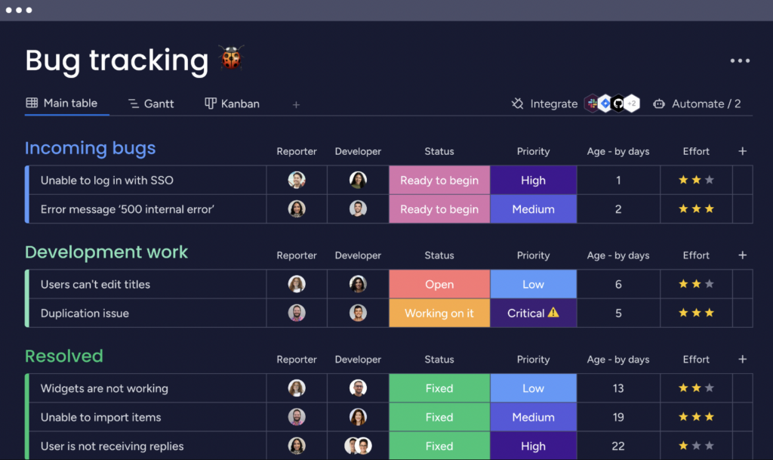
Task: Click the +2 more integrations badge
Action: [x=632, y=104]
